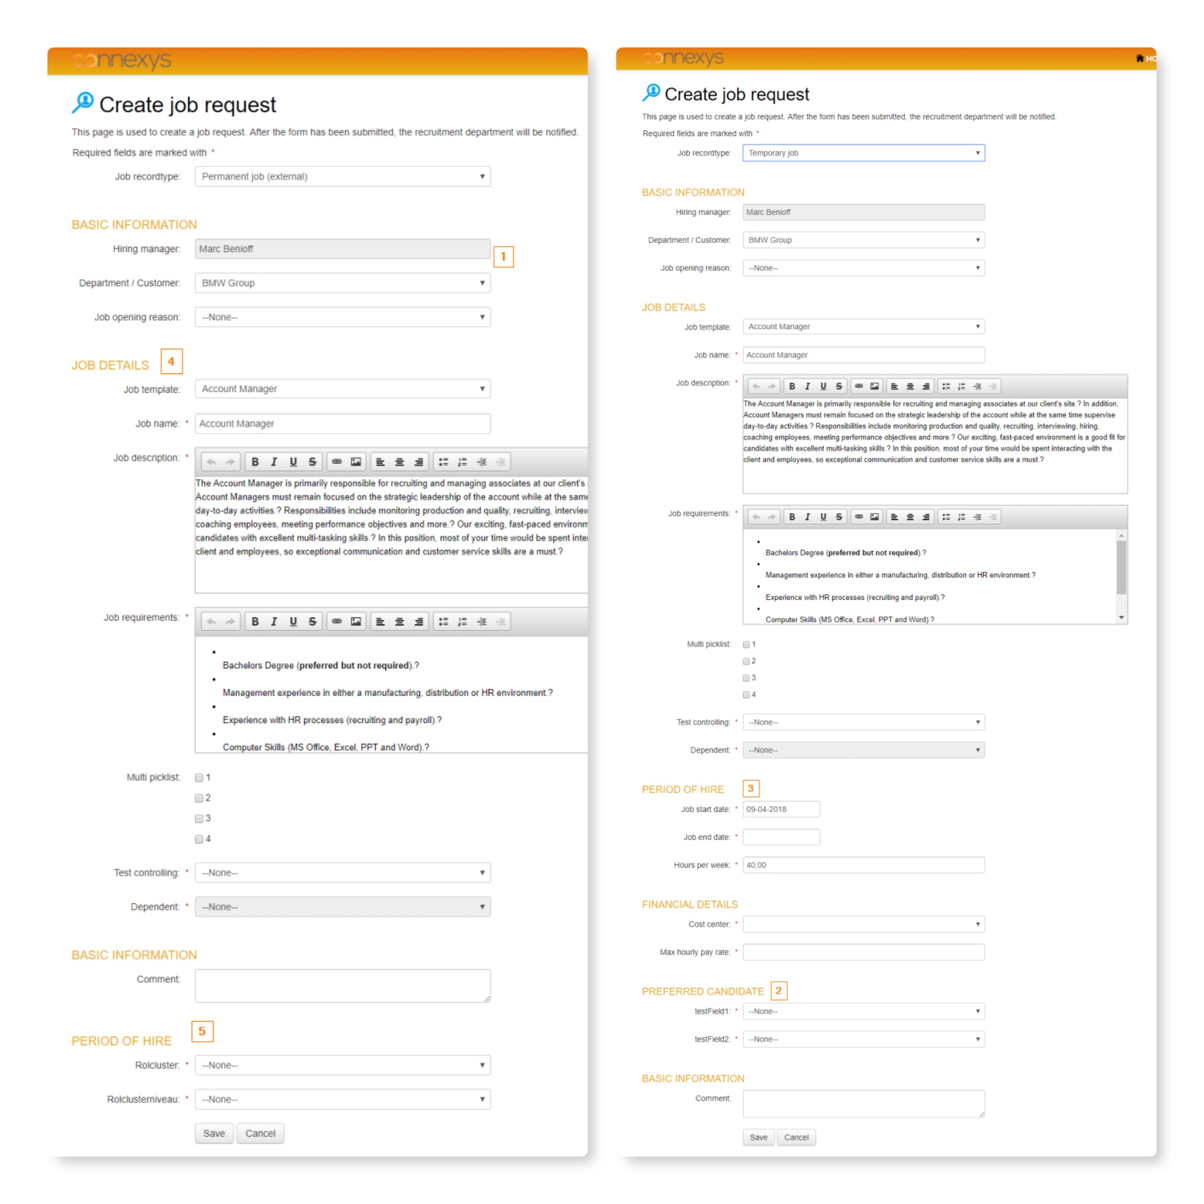Click the Hours per week field
This screenshot has width=1204, height=1204.
pyautogui.click(x=863, y=865)
